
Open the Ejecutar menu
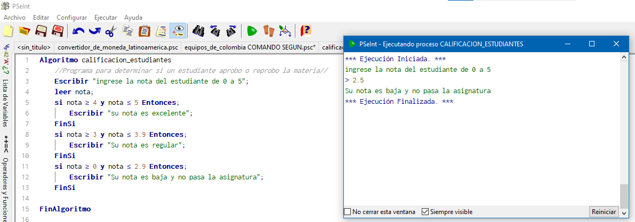click(106, 18)
